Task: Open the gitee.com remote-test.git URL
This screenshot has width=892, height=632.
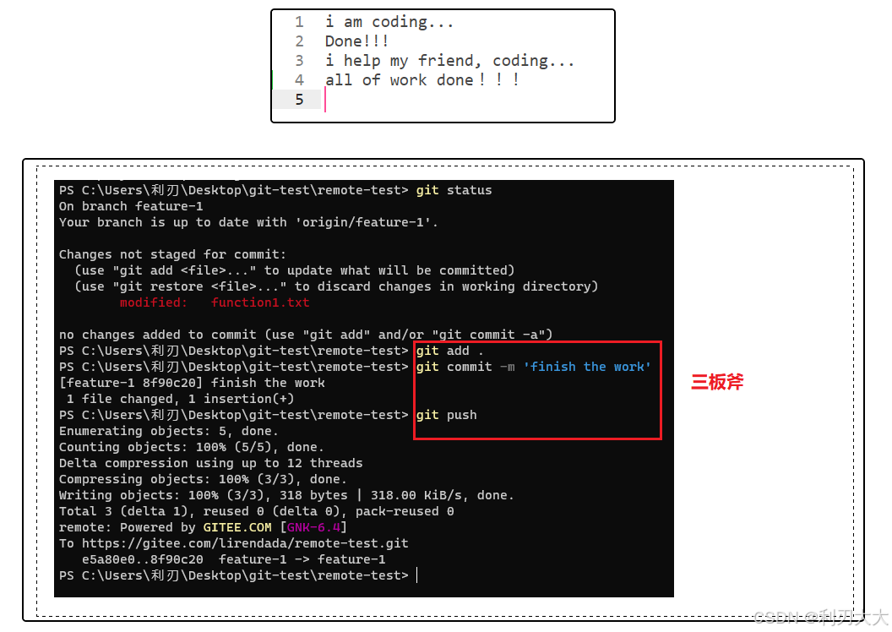Action: (245, 543)
